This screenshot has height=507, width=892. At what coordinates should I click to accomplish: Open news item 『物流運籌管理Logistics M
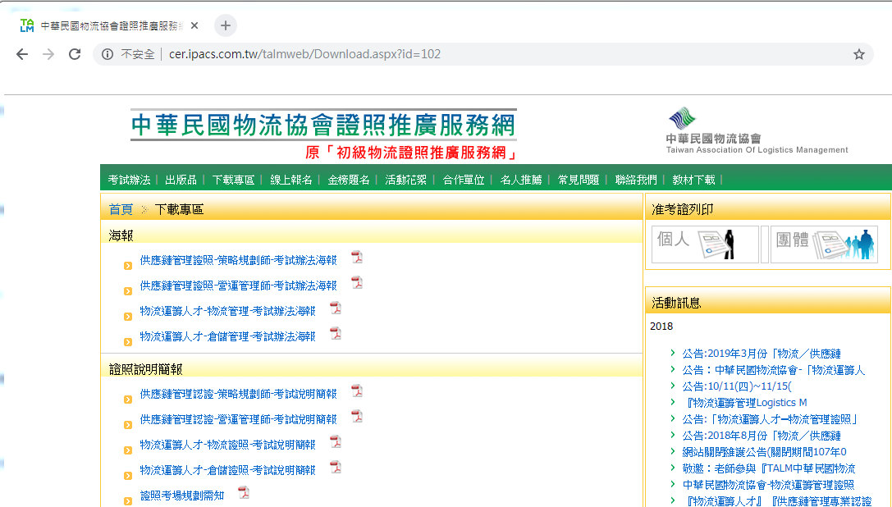tap(746, 403)
